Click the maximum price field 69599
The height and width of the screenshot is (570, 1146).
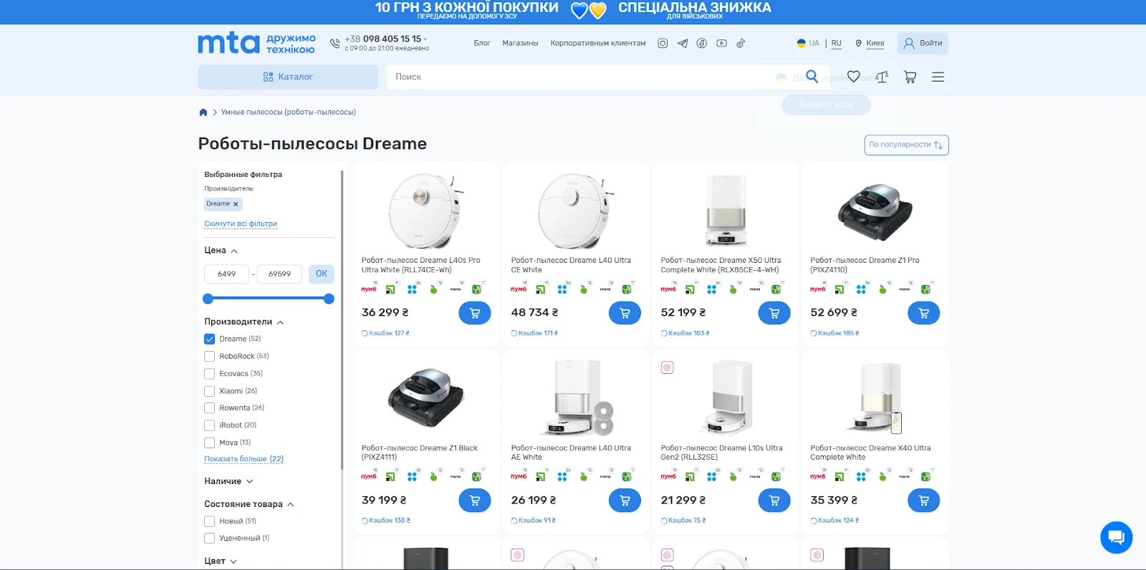coord(279,274)
